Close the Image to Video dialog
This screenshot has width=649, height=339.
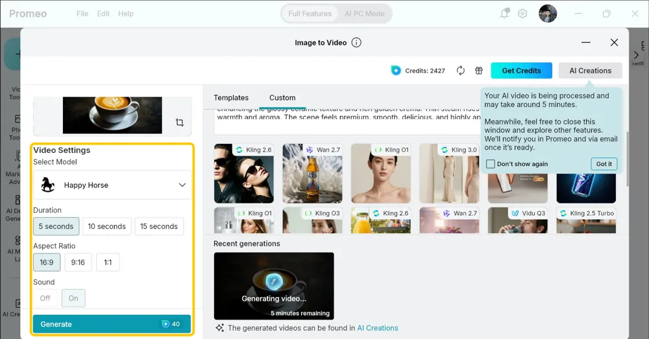coord(614,43)
